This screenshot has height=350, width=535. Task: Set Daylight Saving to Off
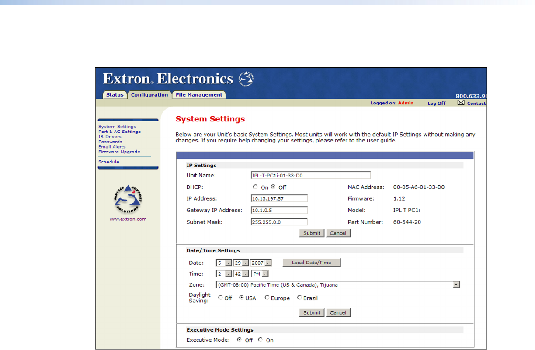point(220,298)
